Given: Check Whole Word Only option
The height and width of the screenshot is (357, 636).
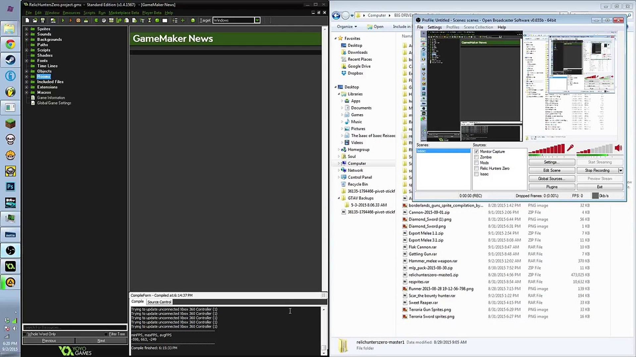Looking at the screenshot, I should tap(25, 334).
